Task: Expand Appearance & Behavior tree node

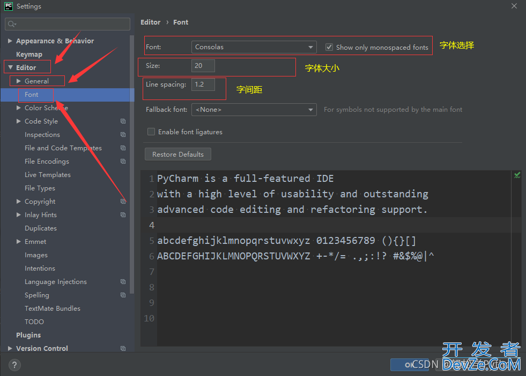Action: point(10,41)
